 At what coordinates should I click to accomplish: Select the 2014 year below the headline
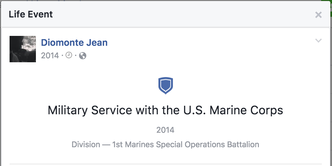165,130
